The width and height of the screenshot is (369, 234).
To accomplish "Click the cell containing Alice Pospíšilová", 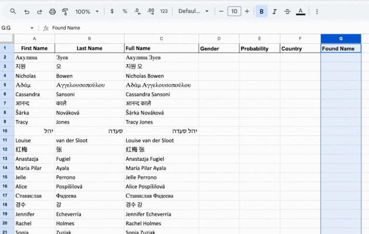I will coord(161,187).
